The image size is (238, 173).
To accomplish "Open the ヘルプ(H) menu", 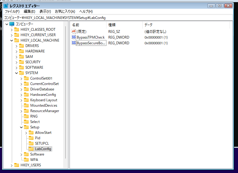I will 86,11.
